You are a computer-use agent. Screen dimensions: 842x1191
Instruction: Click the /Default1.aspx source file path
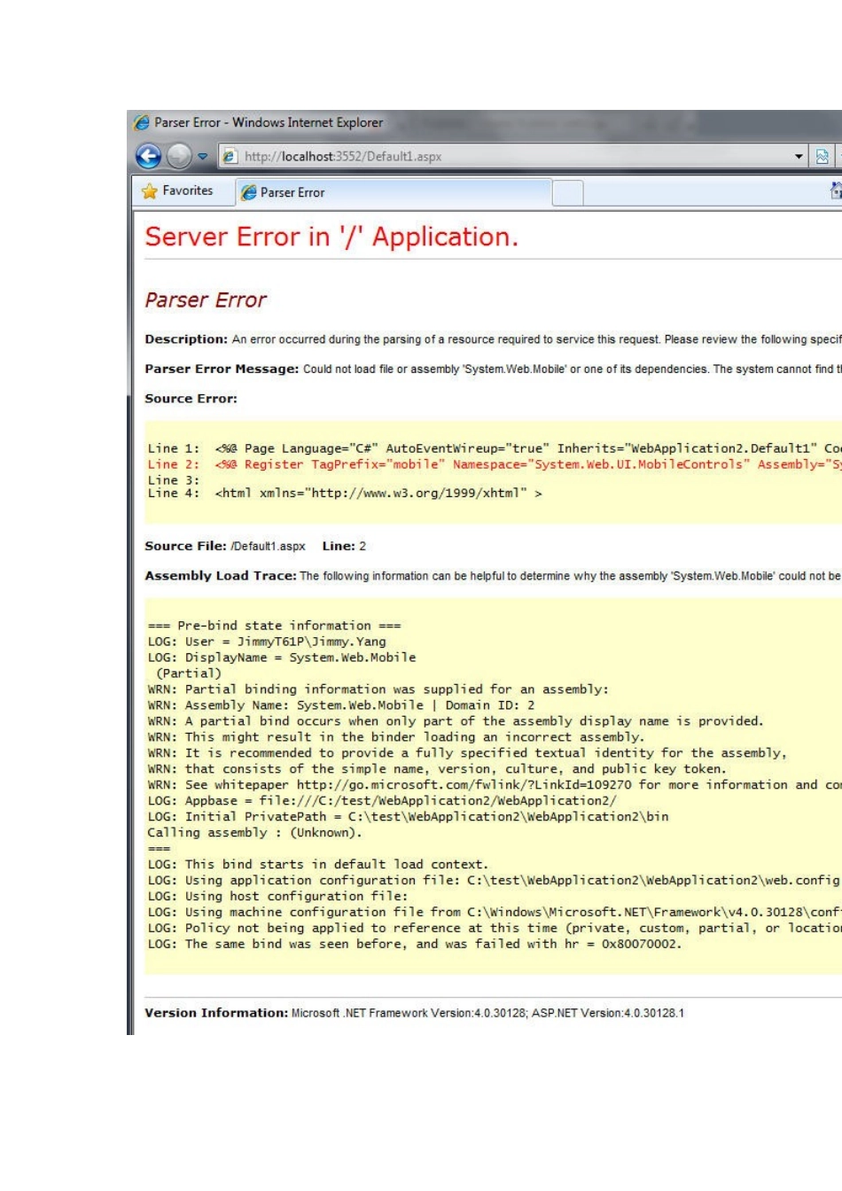268,547
